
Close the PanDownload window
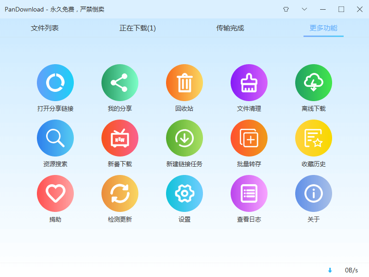pos(360,9)
